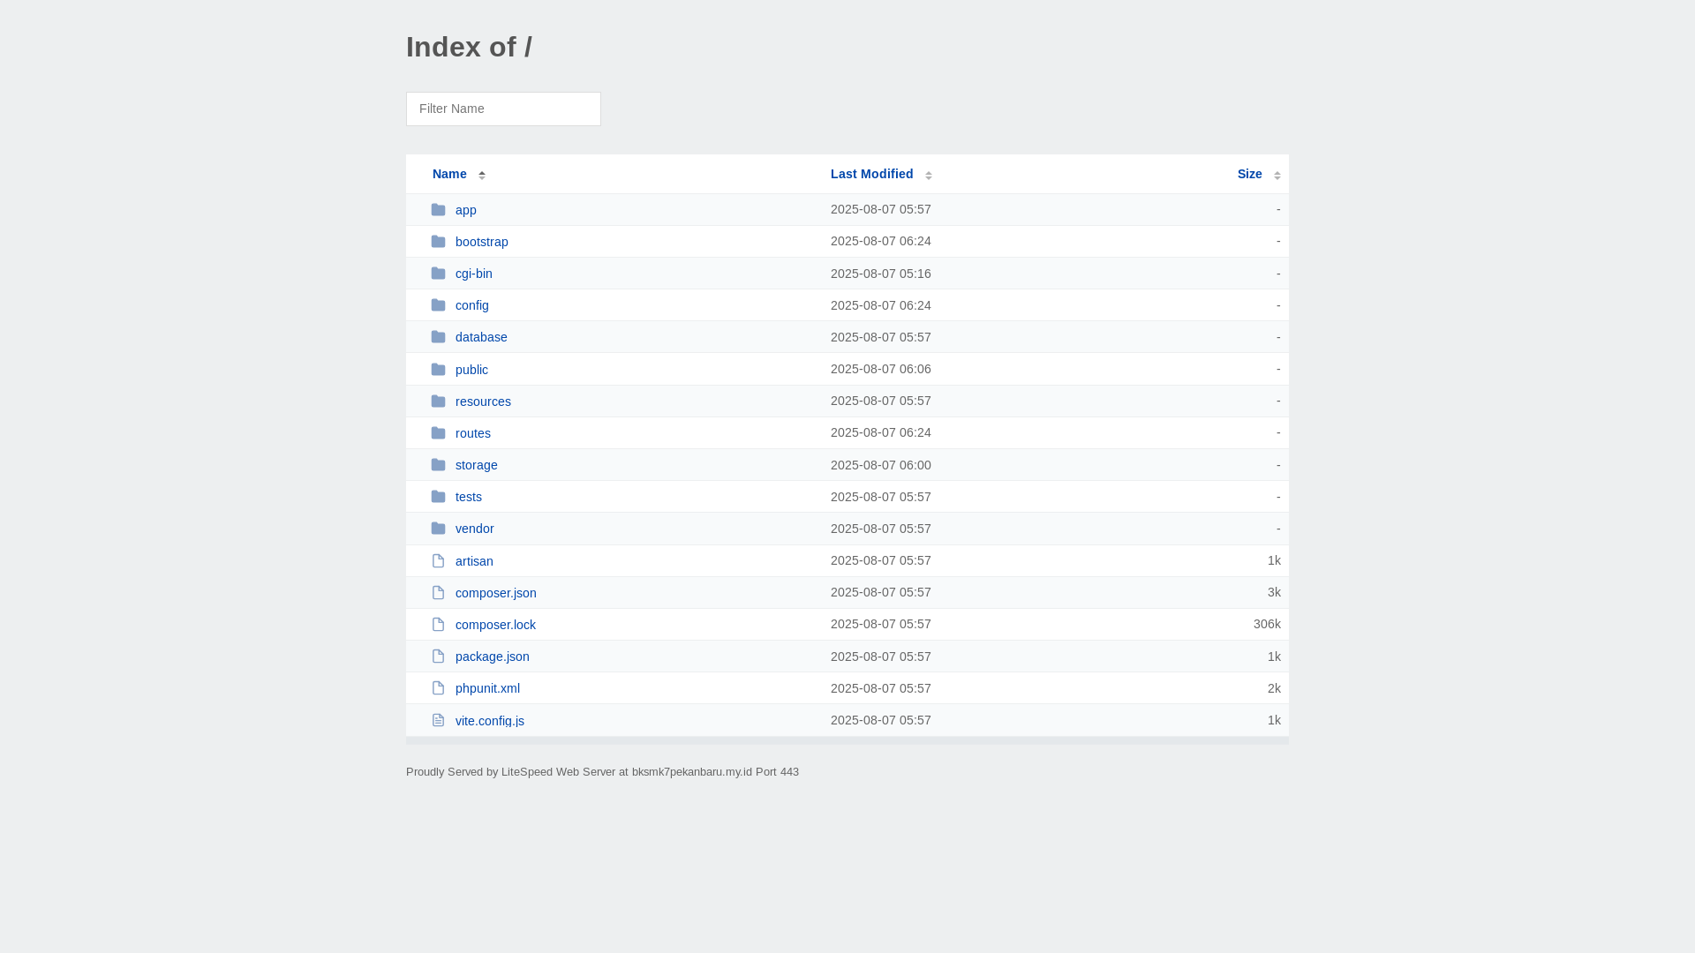Screen dimensions: 1695x953
Task: Click the tests folder icon
Action: click(438, 497)
